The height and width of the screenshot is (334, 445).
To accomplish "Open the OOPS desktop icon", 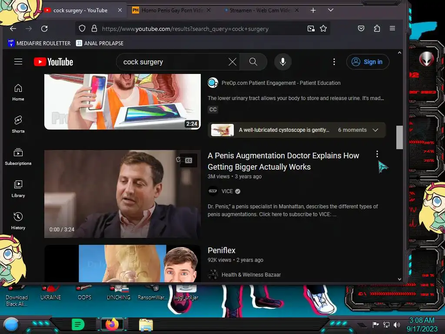I will point(85,294).
